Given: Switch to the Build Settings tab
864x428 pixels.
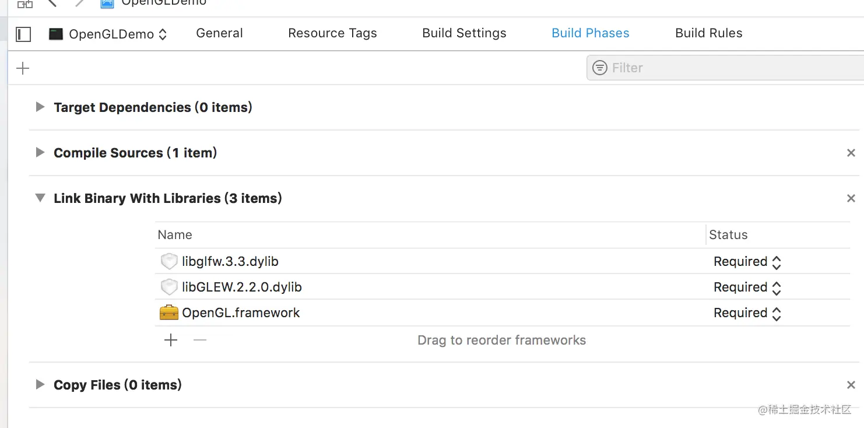Looking at the screenshot, I should [x=464, y=33].
